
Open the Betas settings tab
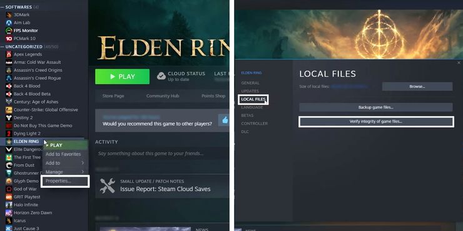pyautogui.click(x=247, y=115)
